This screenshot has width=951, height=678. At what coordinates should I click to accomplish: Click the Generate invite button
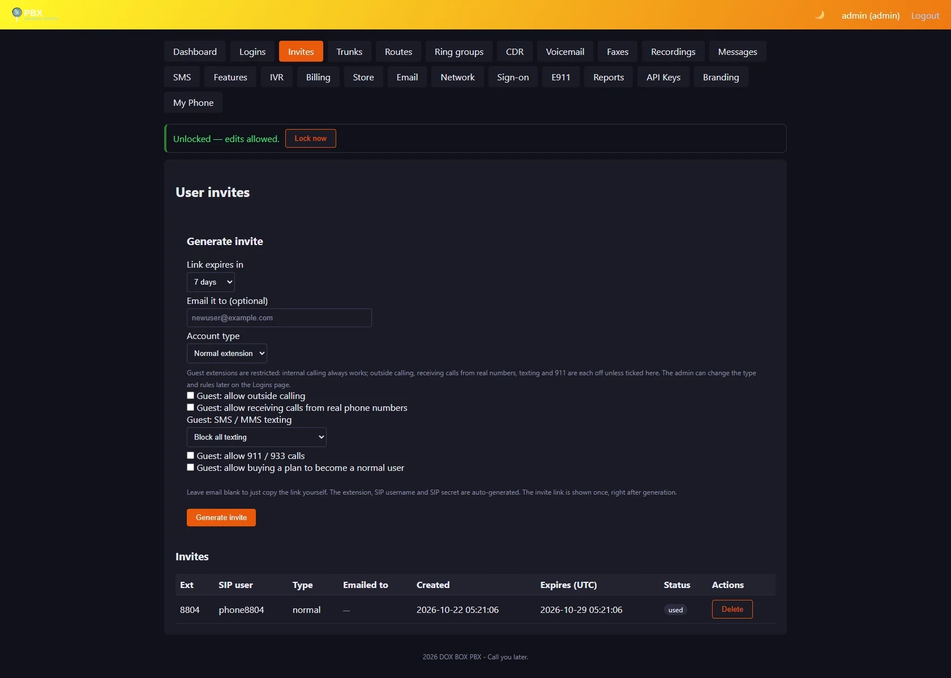pos(221,517)
